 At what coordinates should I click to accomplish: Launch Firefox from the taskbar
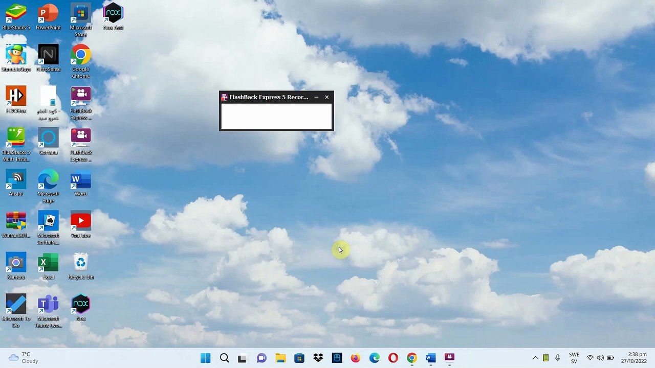(x=356, y=358)
